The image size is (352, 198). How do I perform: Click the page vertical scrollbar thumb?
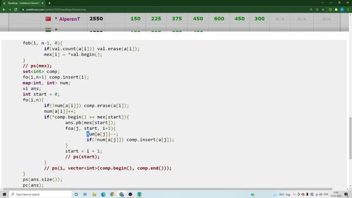click(x=350, y=138)
